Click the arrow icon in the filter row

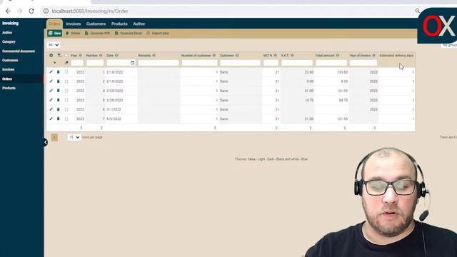(54, 63)
